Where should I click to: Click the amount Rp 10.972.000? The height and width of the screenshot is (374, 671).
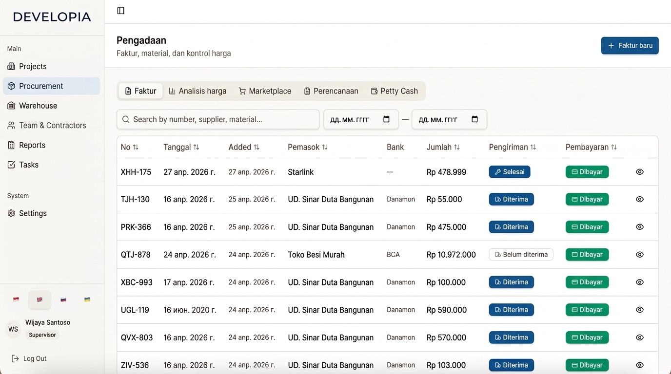click(x=451, y=255)
